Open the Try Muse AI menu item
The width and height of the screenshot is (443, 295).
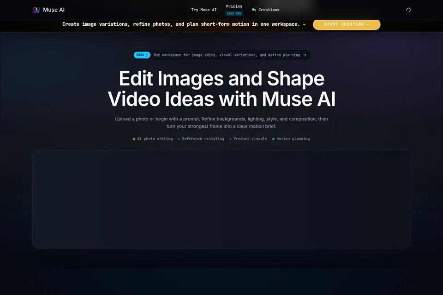pyautogui.click(x=204, y=10)
